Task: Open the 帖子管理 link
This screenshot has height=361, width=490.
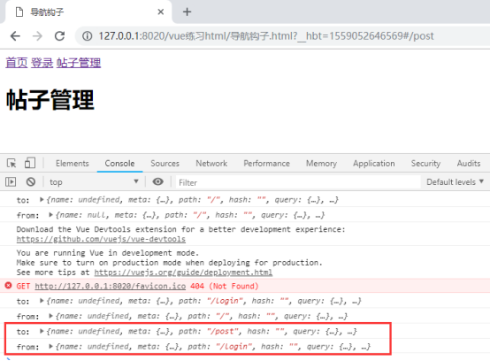Action: (79, 63)
